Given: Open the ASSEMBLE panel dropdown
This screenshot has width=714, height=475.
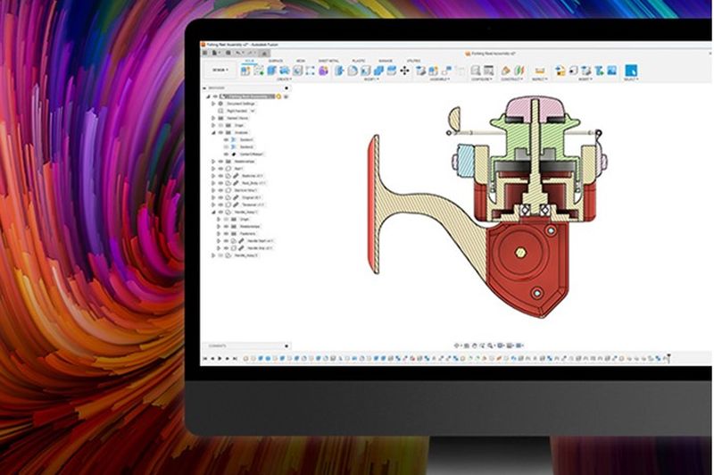Looking at the screenshot, I should click(439, 79).
